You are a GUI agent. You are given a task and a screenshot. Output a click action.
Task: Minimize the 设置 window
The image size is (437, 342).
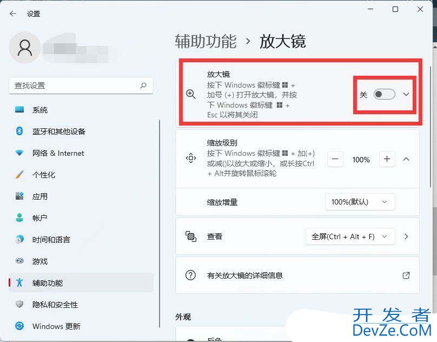[x=370, y=9]
